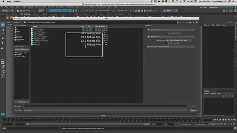Click the blue go-up folder icon in Open dialog

[187, 23]
